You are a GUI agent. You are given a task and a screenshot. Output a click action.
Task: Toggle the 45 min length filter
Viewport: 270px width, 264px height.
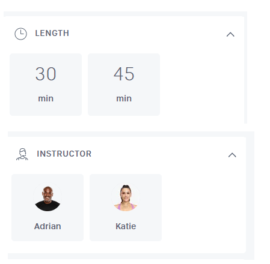[124, 85]
